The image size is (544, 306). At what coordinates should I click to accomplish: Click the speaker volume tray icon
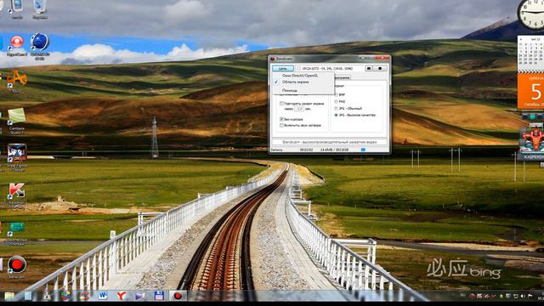click(x=523, y=296)
